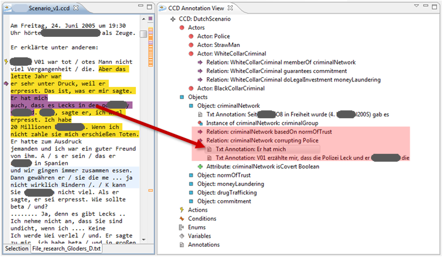443x257 pixels.
Task: Select 'Instance of criminalNetwork: criminalGroup' row
Action: tap(262, 123)
